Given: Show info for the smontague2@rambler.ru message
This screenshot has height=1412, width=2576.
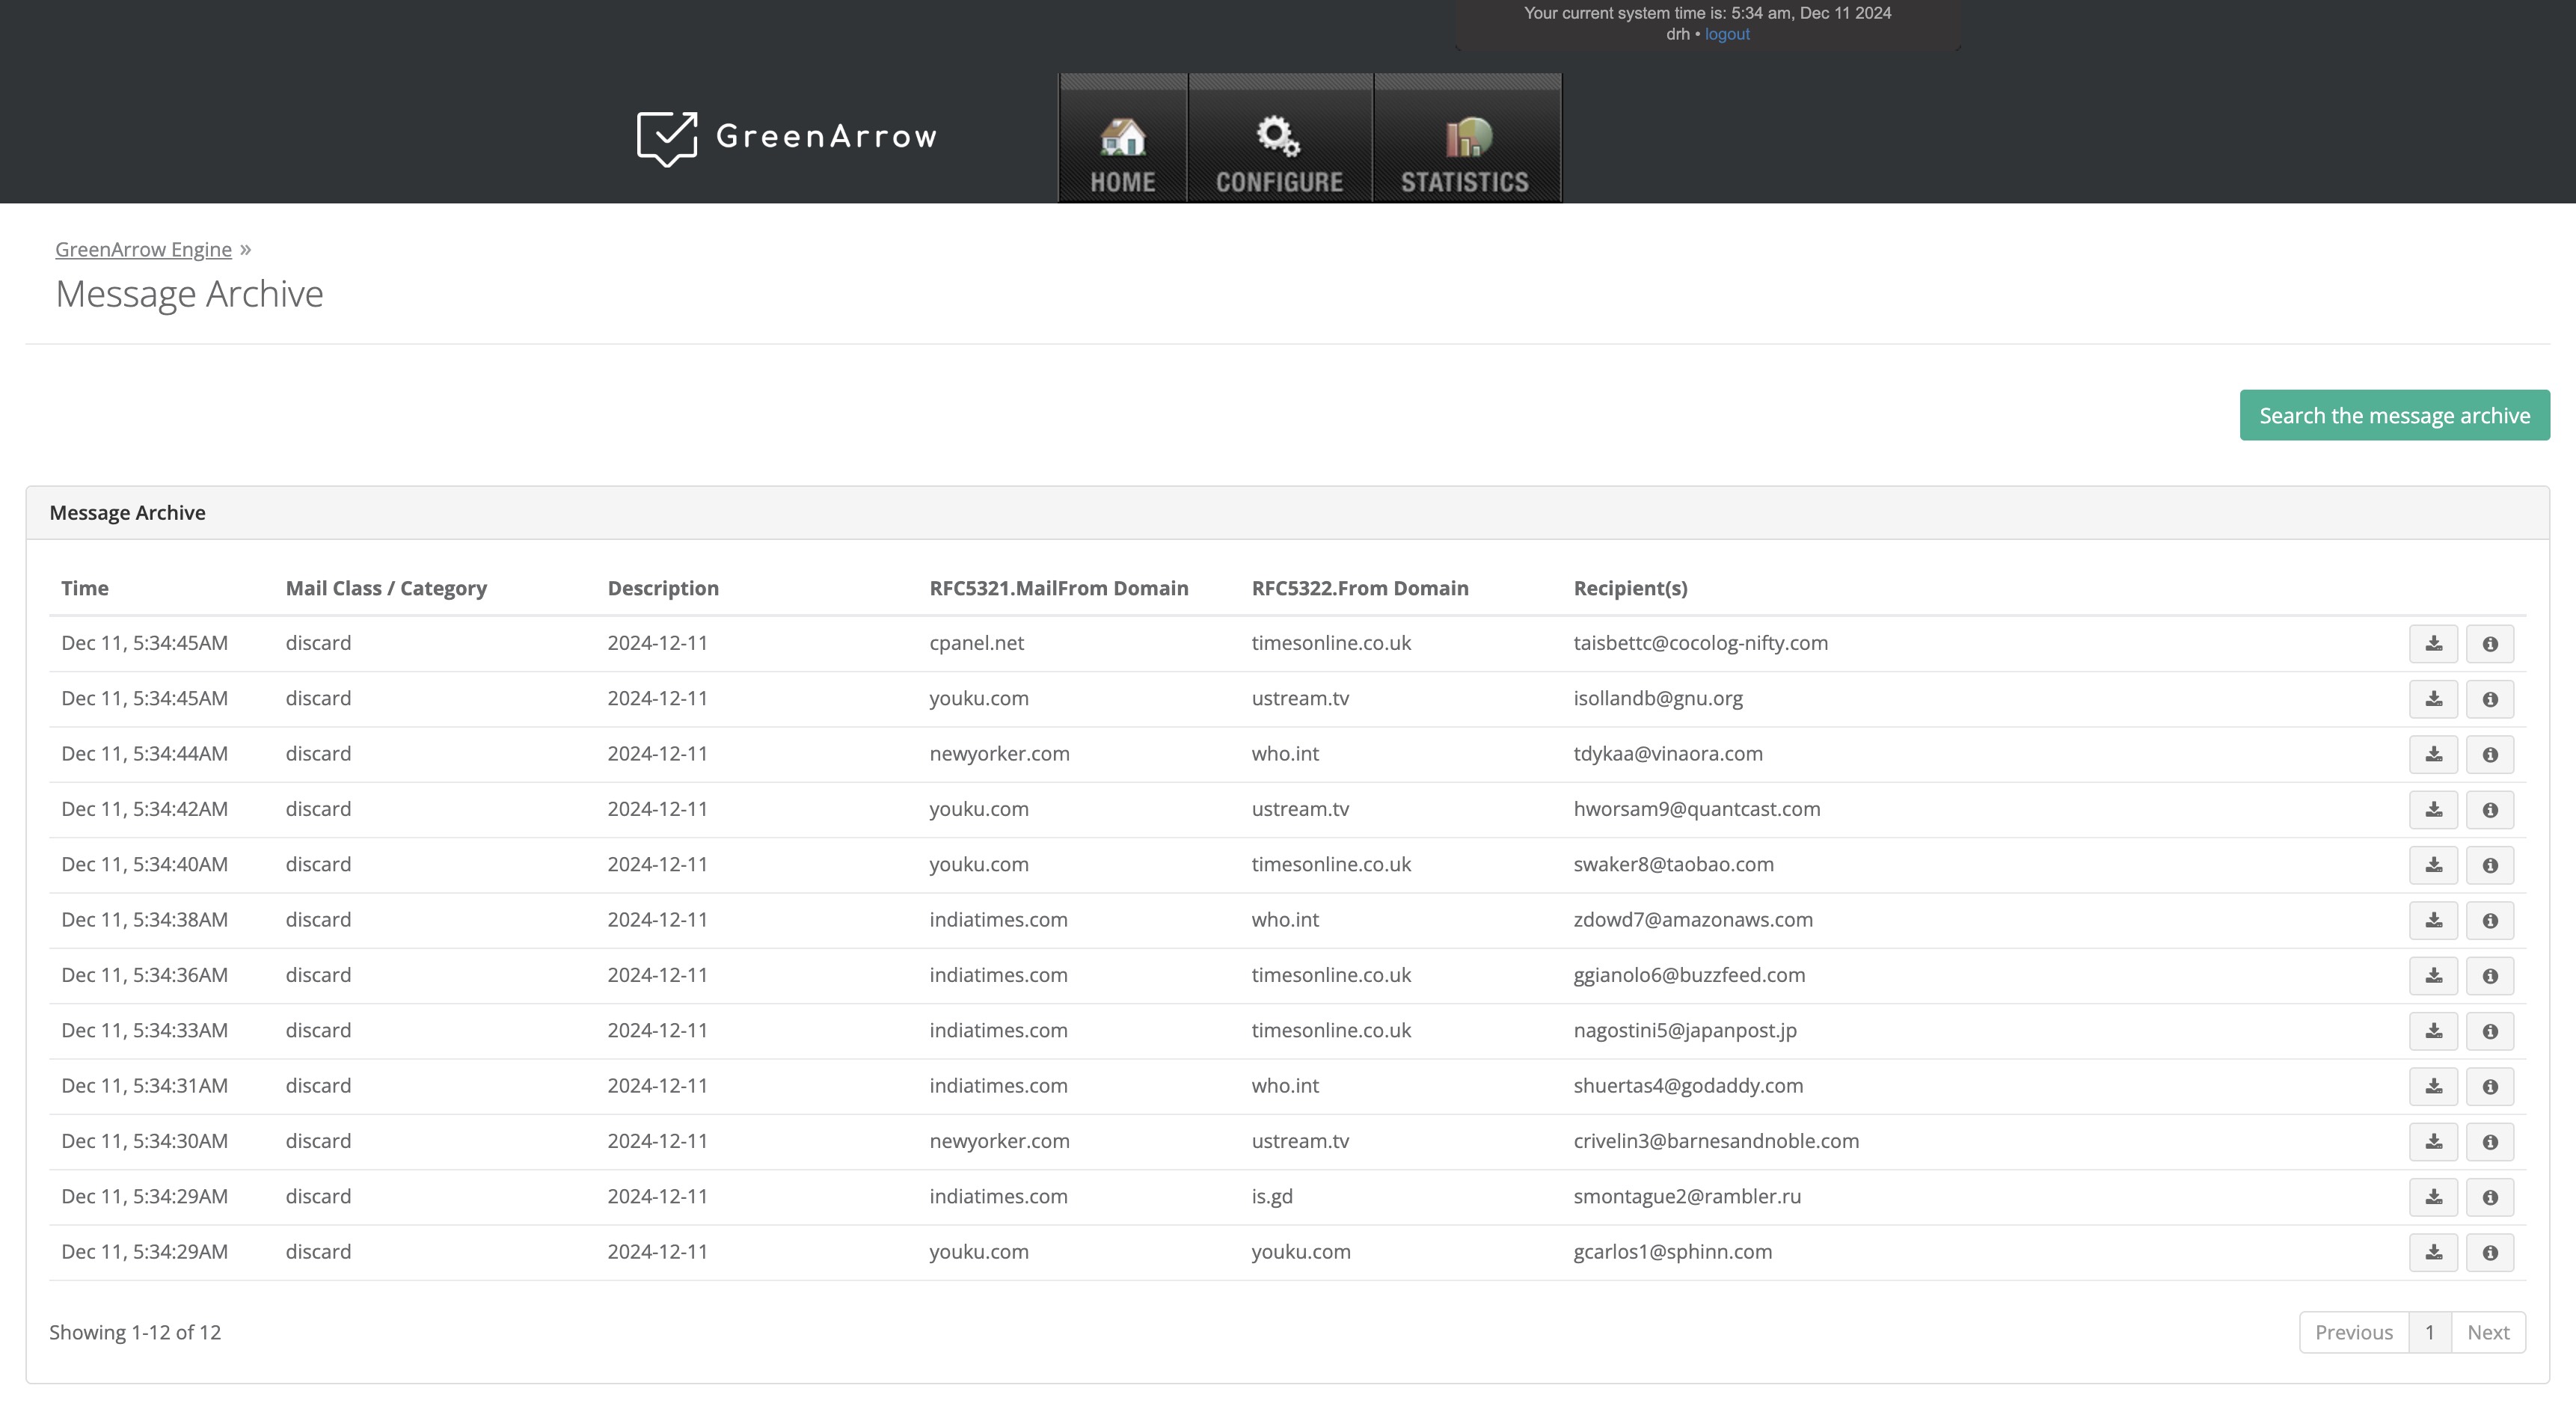Looking at the screenshot, I should point(2489,1197).
